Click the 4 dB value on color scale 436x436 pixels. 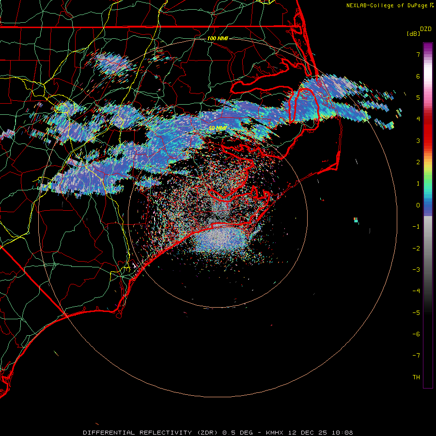point(418,119)
